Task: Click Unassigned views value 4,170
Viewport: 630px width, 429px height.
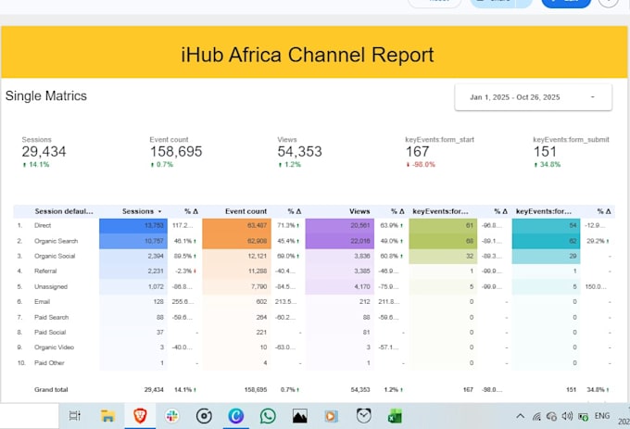Action: click(x=362, y=287)
